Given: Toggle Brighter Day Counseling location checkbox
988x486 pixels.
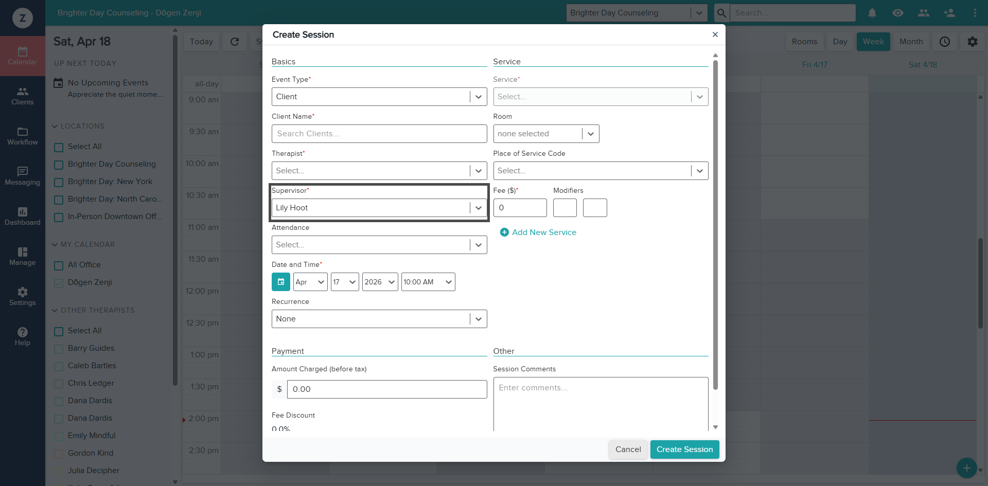Looking at the screenshot, I should point(59,165).
